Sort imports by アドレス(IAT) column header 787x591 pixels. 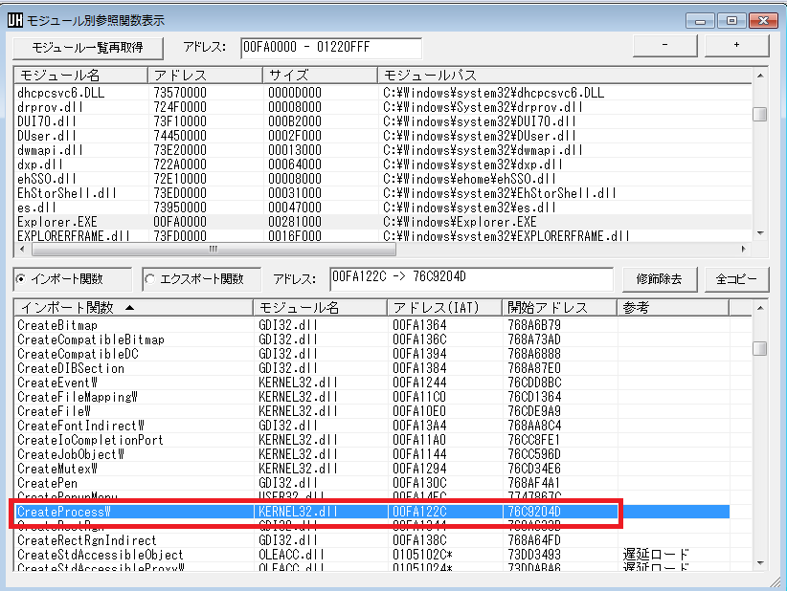coord(444,307)
